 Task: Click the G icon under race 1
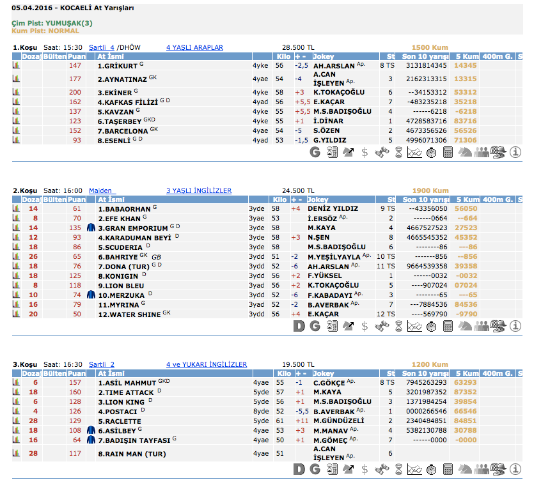(x=315, y=152)
